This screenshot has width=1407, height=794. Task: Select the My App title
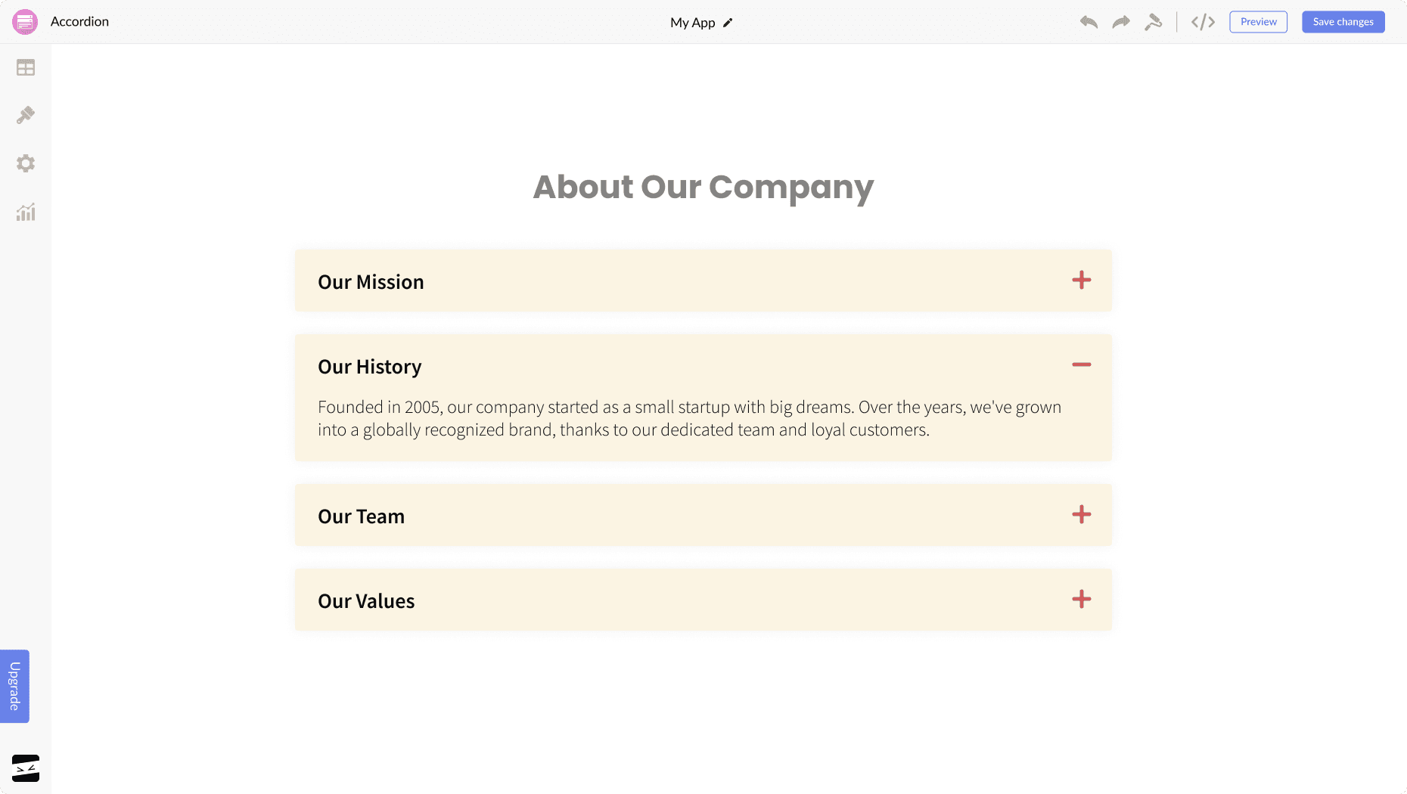[x=692, y=22]
